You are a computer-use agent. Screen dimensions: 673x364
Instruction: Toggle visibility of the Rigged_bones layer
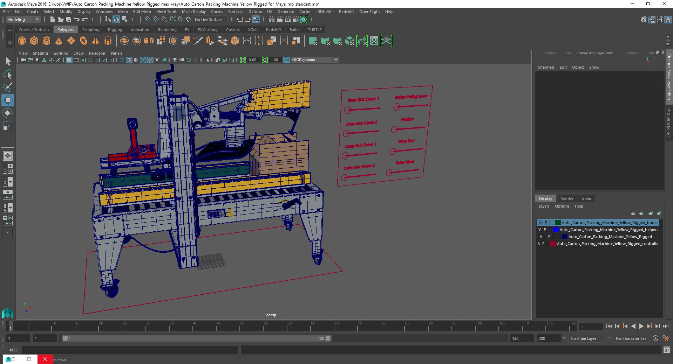point(540,223)
